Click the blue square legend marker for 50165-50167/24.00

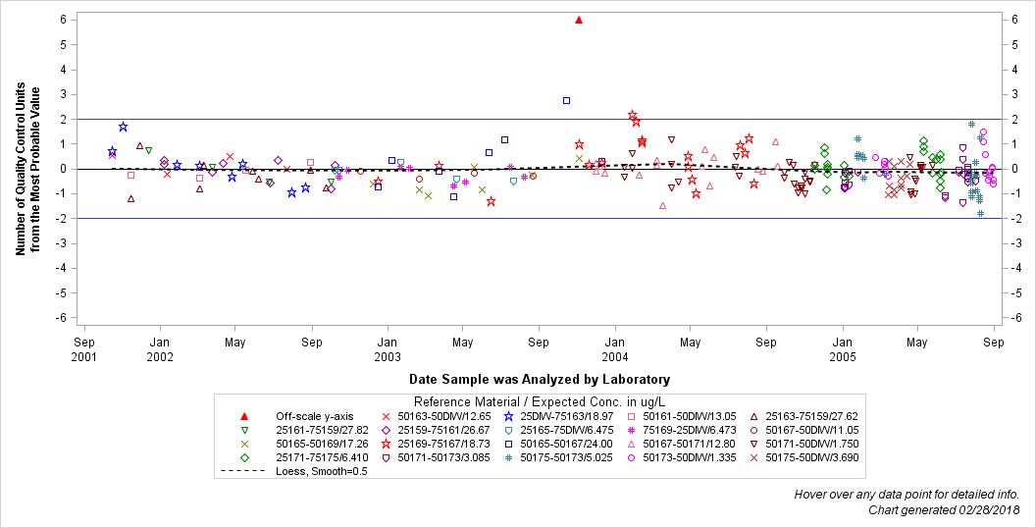pyautogui.click(x=509, y=444)
